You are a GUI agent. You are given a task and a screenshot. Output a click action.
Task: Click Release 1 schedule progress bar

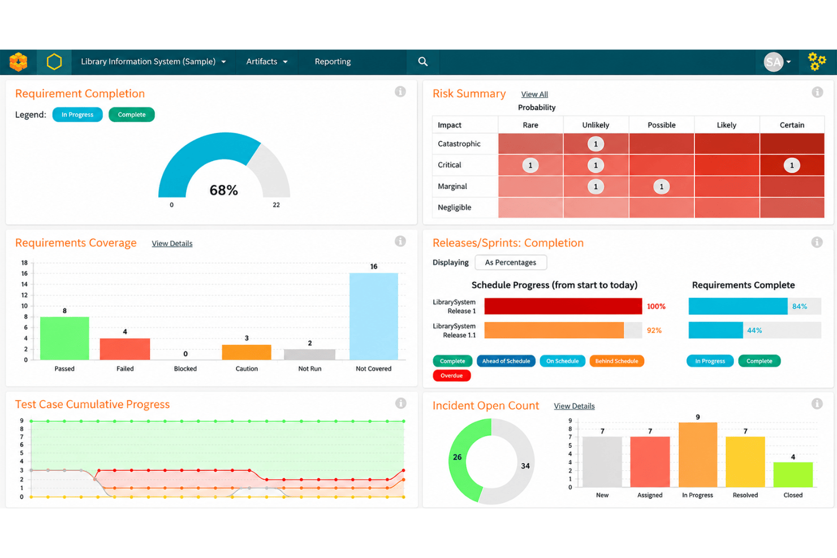pyautogui.click(x=563, y=306)
